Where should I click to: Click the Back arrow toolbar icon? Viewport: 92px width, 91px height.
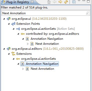pos(55,2)
